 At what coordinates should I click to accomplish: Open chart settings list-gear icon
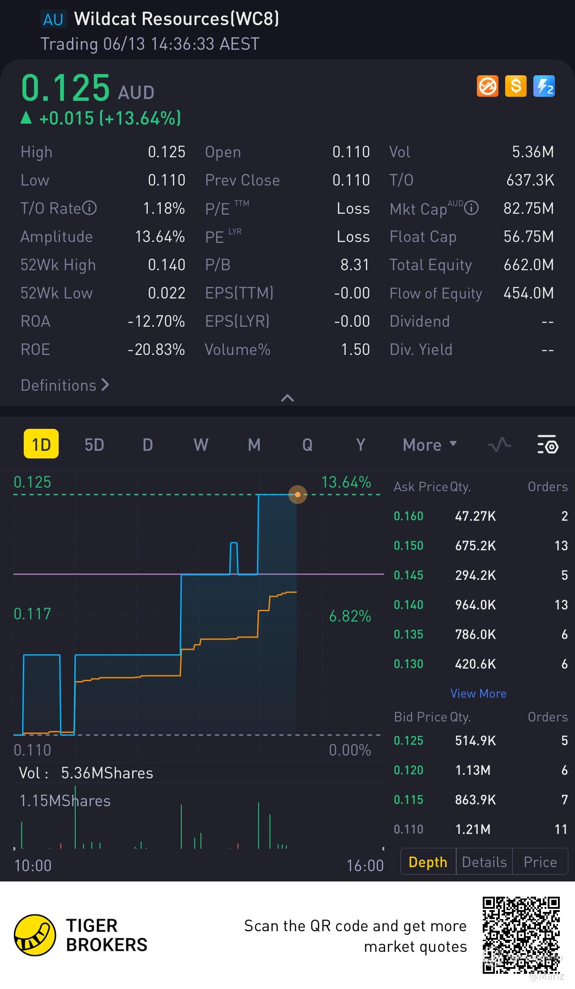coord(547,445)
